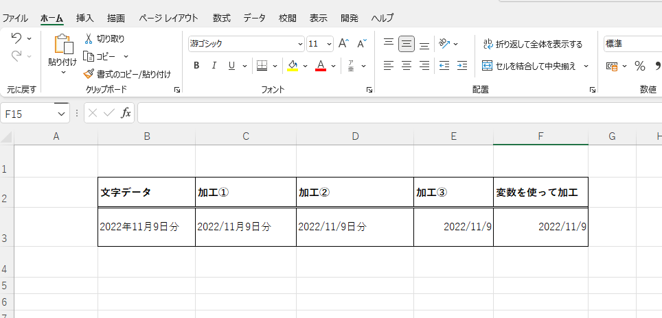Click the Percent Style % icon
The height and width of the screenshot is (318, 662).
point(639,66)
